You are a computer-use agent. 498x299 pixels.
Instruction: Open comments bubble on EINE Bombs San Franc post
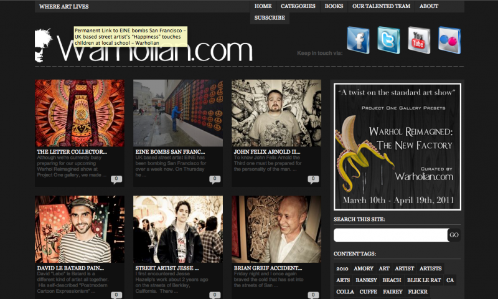[215, 179]
